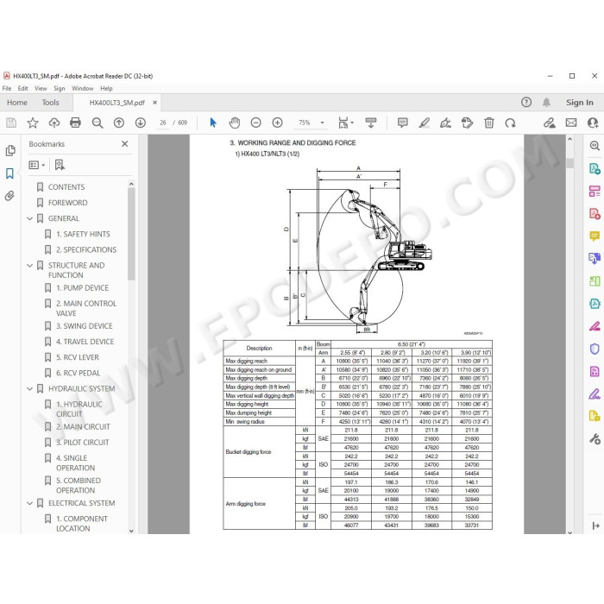Screen dimensions: 604x604
Task: Open page thumbnails panel icon
Action: (10, 151)
